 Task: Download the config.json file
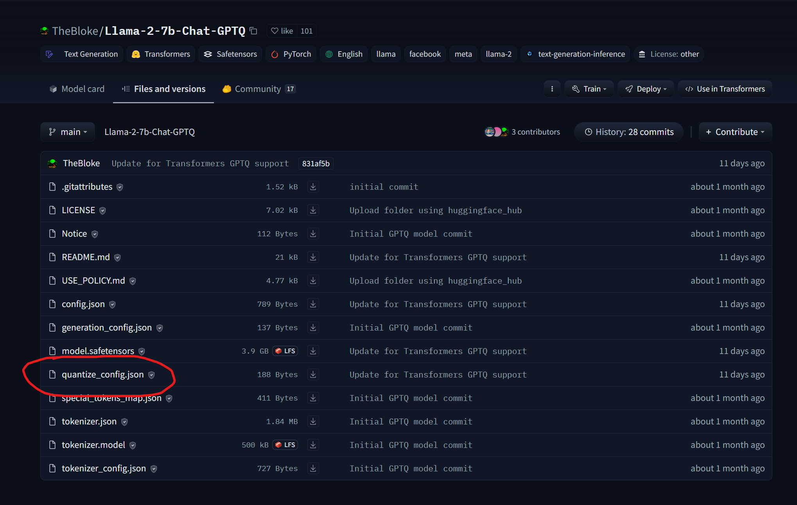(313, 304)
